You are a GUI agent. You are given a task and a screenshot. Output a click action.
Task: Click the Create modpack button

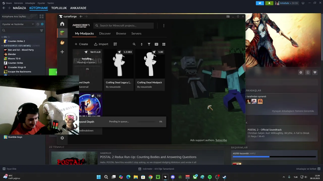click(x=81, y=44)
